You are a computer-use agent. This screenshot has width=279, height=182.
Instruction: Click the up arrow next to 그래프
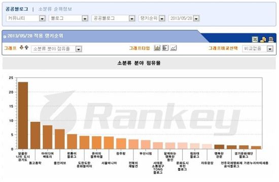click(26, 48)
